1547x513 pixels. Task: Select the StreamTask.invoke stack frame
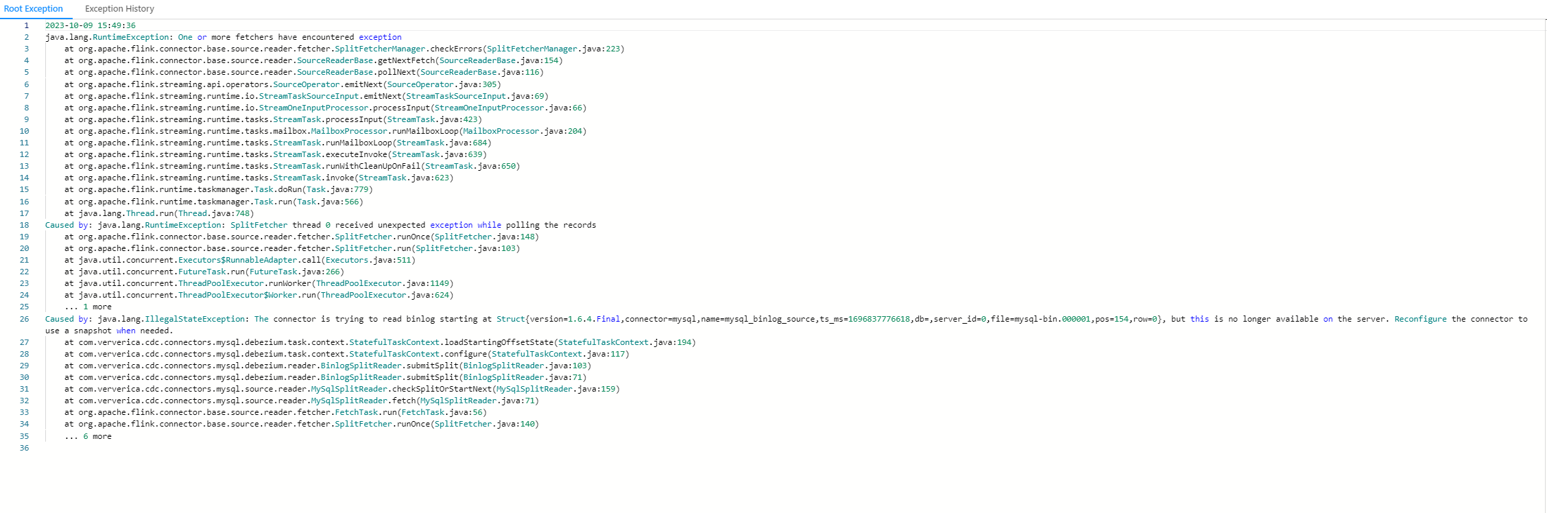tap(259, 178)
